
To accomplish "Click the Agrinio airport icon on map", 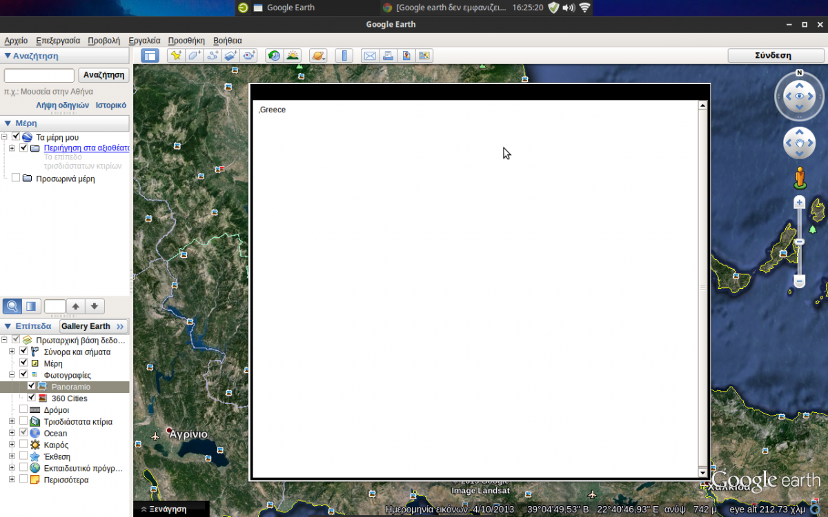I will [x=155, y=436].
